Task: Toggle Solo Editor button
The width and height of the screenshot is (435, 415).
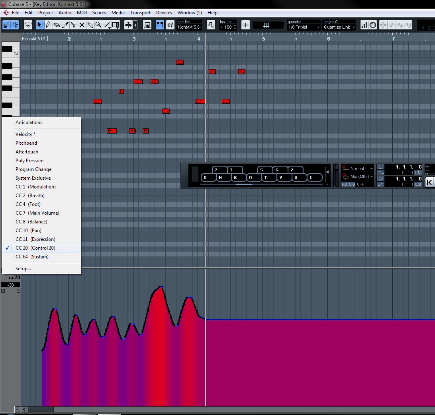Action: coord(6,25)
